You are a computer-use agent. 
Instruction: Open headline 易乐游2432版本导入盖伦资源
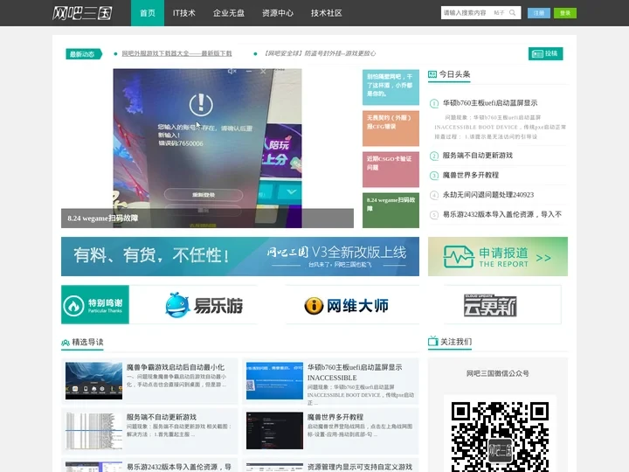[501, 214]
